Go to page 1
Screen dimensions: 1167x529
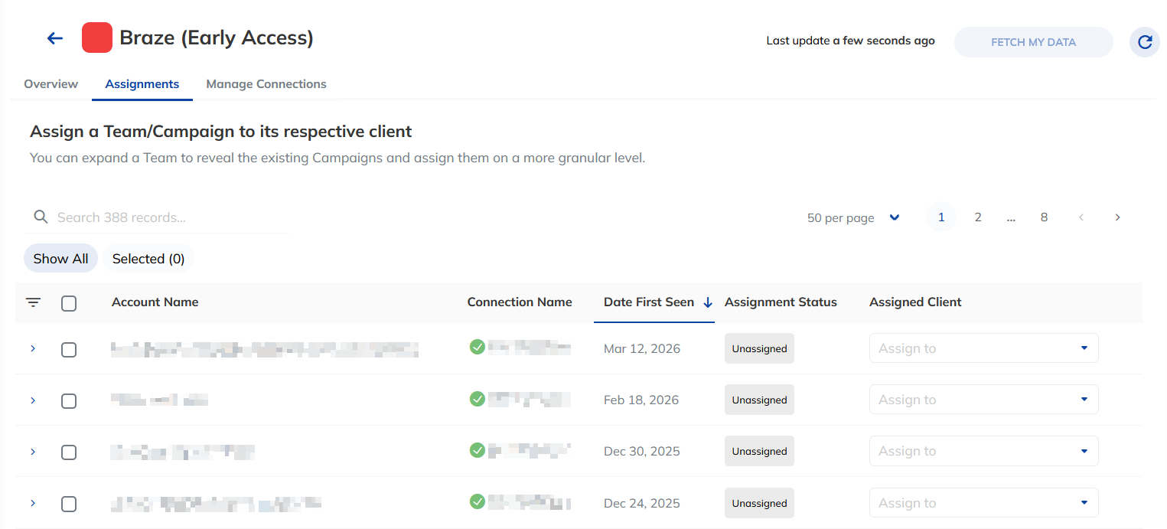(941, 217)
